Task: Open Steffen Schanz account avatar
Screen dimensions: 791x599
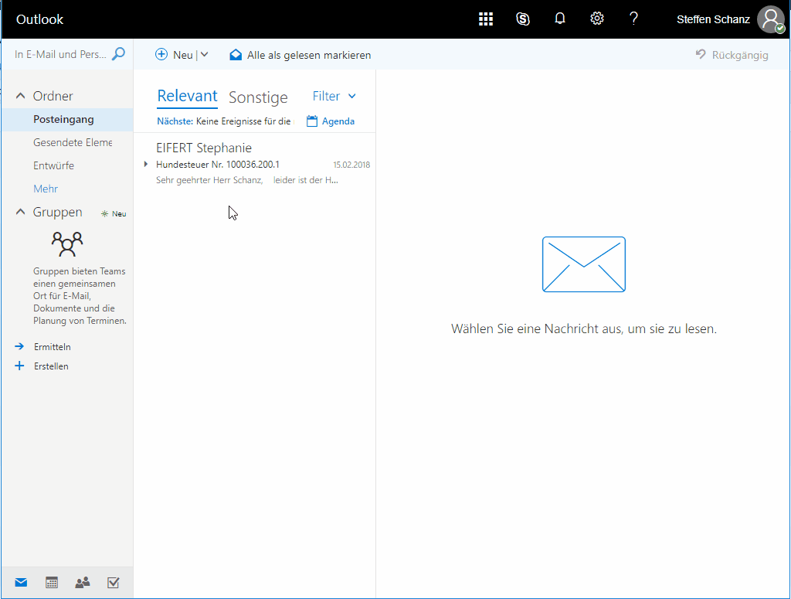Action: [x=771, y=19]
